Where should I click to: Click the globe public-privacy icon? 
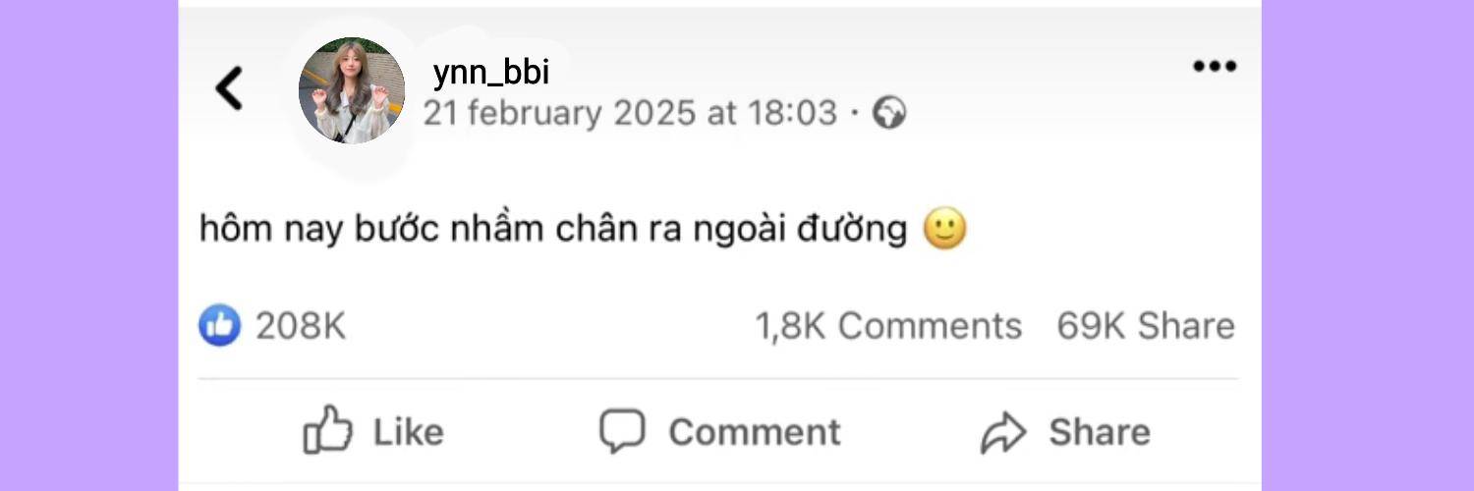[x=889, y=113]
